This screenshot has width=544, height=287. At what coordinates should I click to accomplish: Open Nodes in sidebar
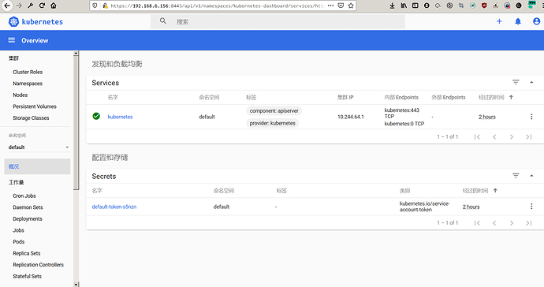[20, 95]
